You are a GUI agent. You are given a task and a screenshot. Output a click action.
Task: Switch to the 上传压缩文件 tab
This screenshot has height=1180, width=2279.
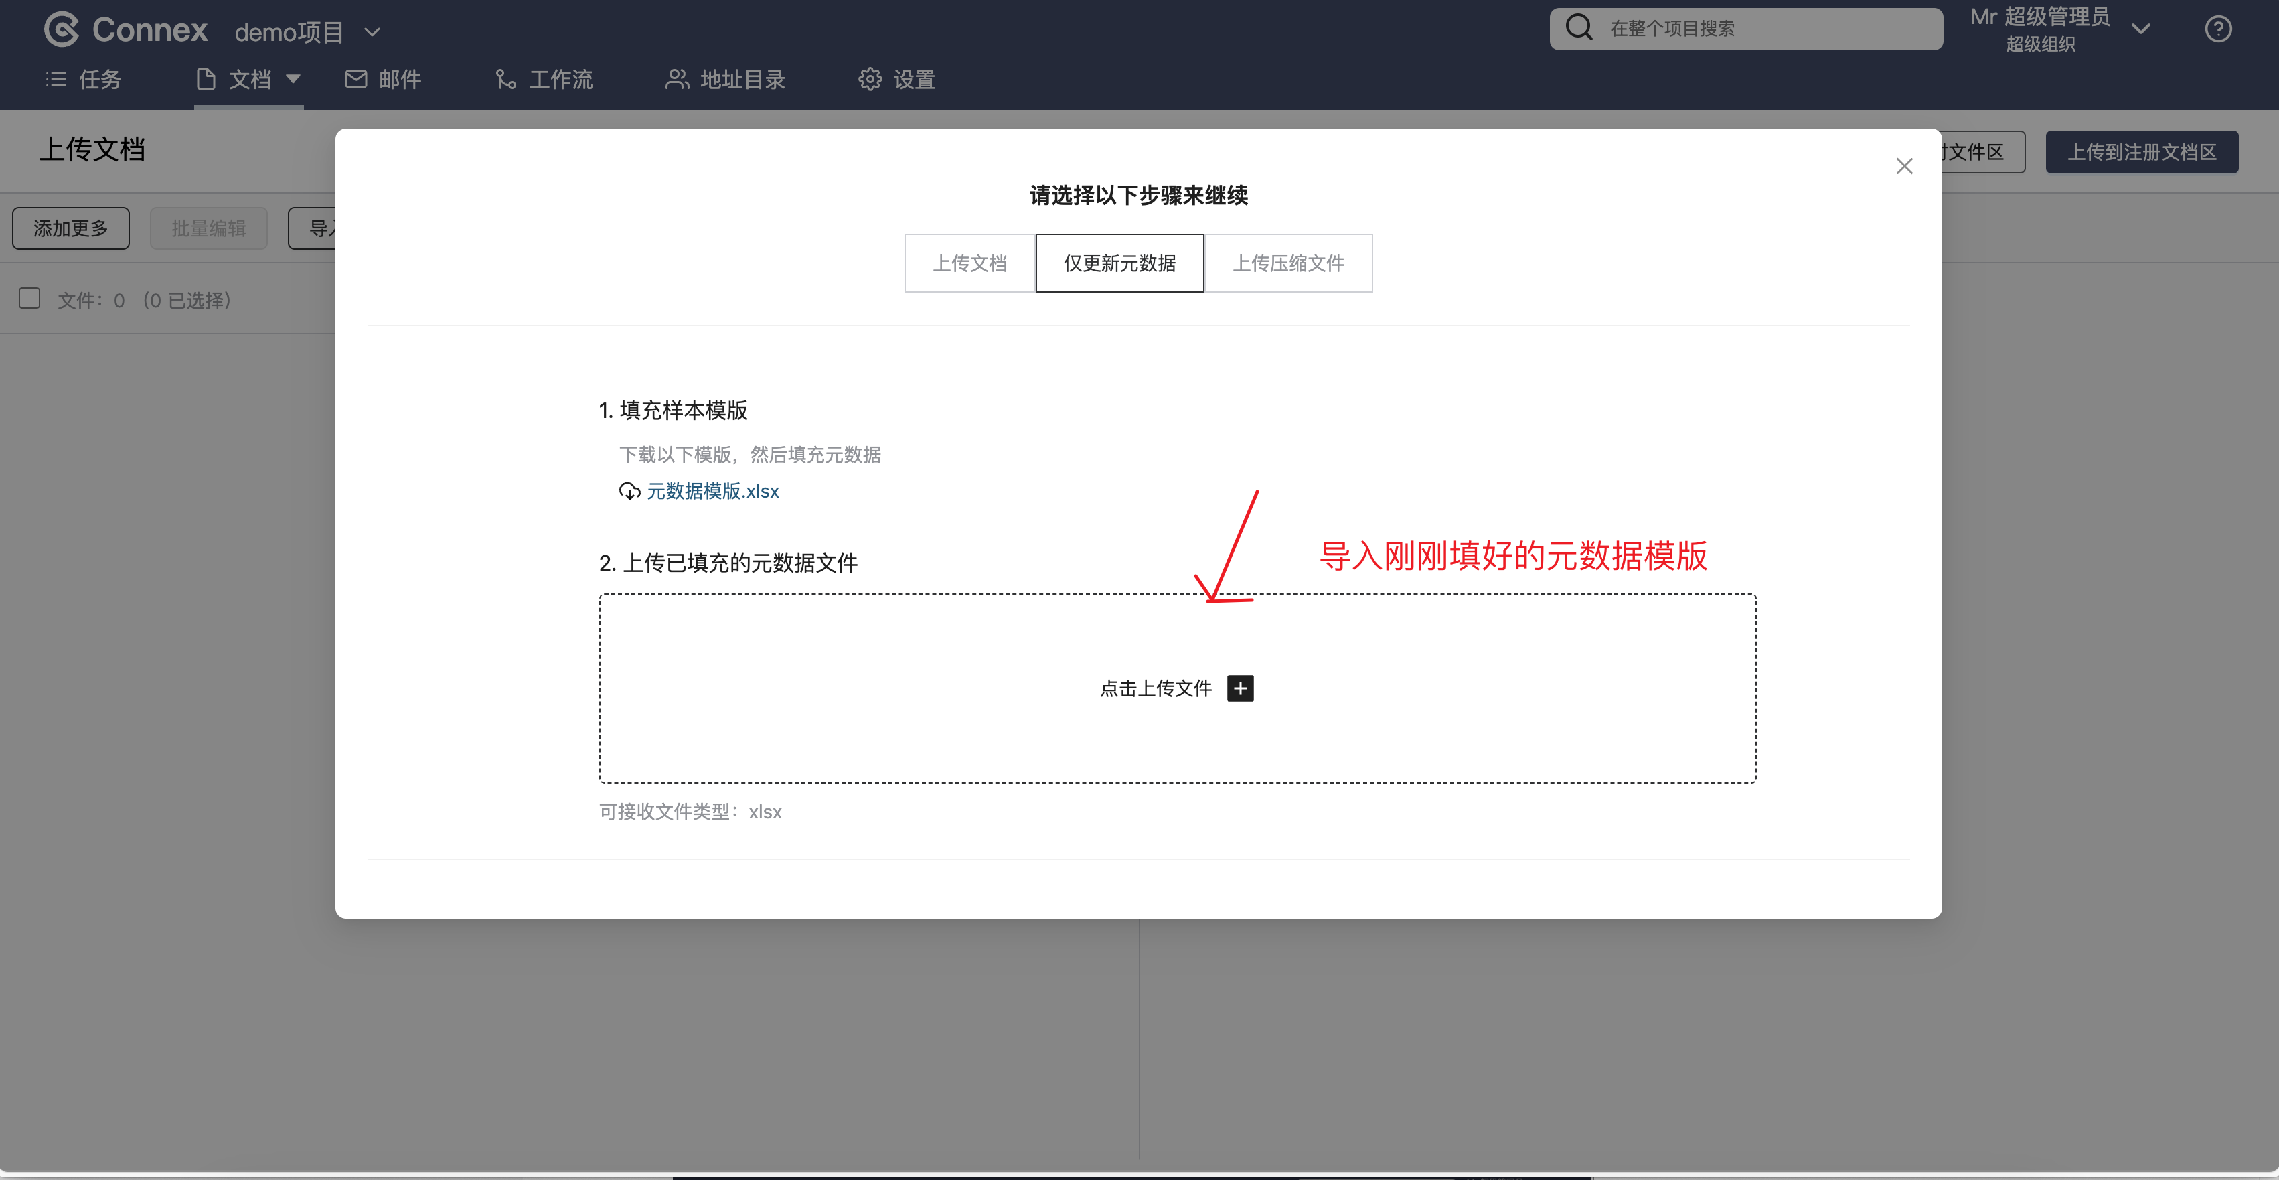click(x=1288, y=263)
